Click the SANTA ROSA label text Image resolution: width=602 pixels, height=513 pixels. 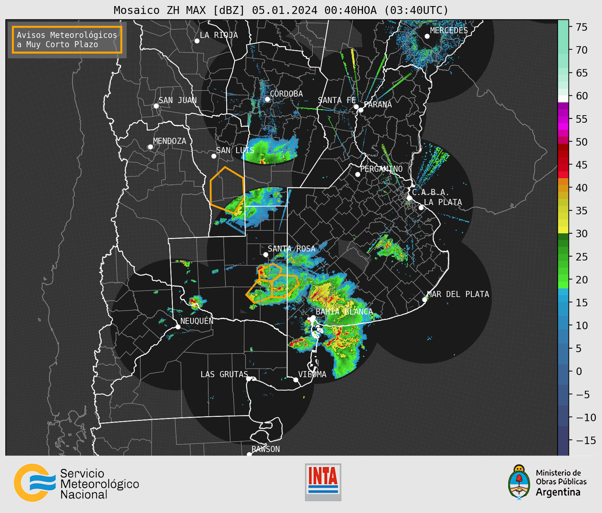coord(292,249)
